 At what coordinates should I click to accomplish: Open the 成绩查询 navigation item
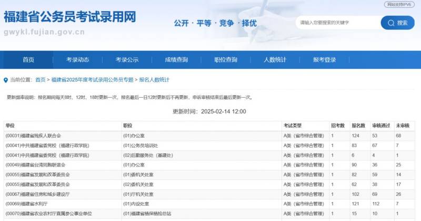point(176,60)
